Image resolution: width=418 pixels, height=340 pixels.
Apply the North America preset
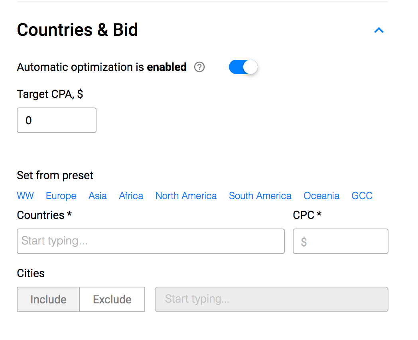click(x=186, y=196)
